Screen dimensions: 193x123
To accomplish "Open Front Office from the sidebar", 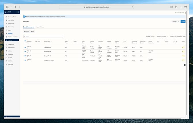I will [11, 20].
